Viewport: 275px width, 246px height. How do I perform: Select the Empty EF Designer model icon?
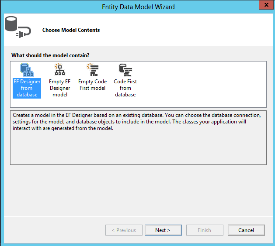[x=60, y=69]
